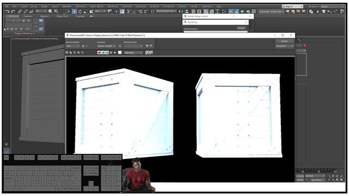Screen dimensions: 349x196
Task: Open the Rendering menu
Action: (x=113, y=7)
